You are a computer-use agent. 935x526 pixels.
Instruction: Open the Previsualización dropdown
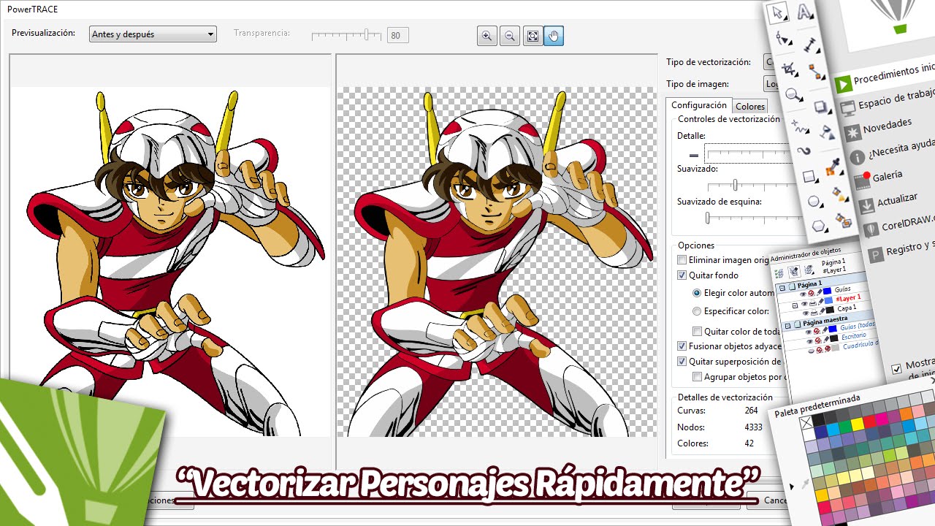(x=153, y=34)
